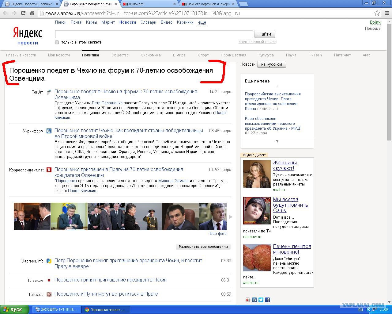The width and height of the screenshot is (392, 314).
Task: Open the 'Печень лечится мгновенно!' ad image
Action: pyautogui.click(x=257, y=258)
